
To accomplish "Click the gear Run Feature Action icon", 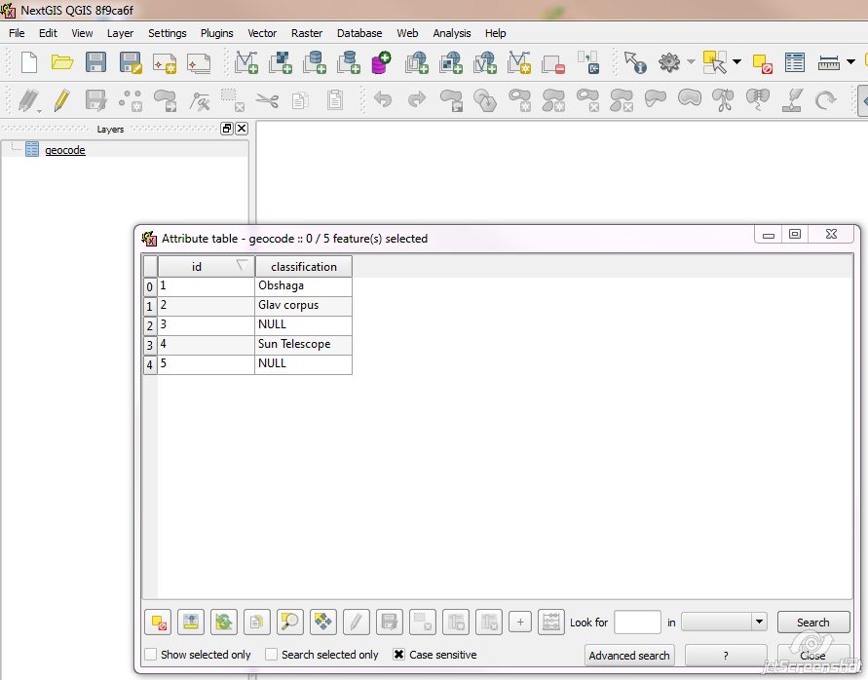I will [x=668, y=62].
